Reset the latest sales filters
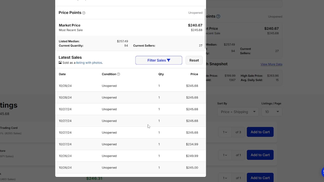324x182 pixels. point(194,60)
